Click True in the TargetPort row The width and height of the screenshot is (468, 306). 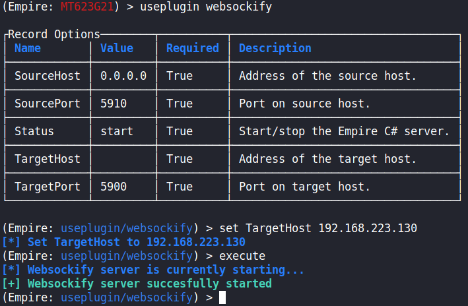[x=180, y=187]
